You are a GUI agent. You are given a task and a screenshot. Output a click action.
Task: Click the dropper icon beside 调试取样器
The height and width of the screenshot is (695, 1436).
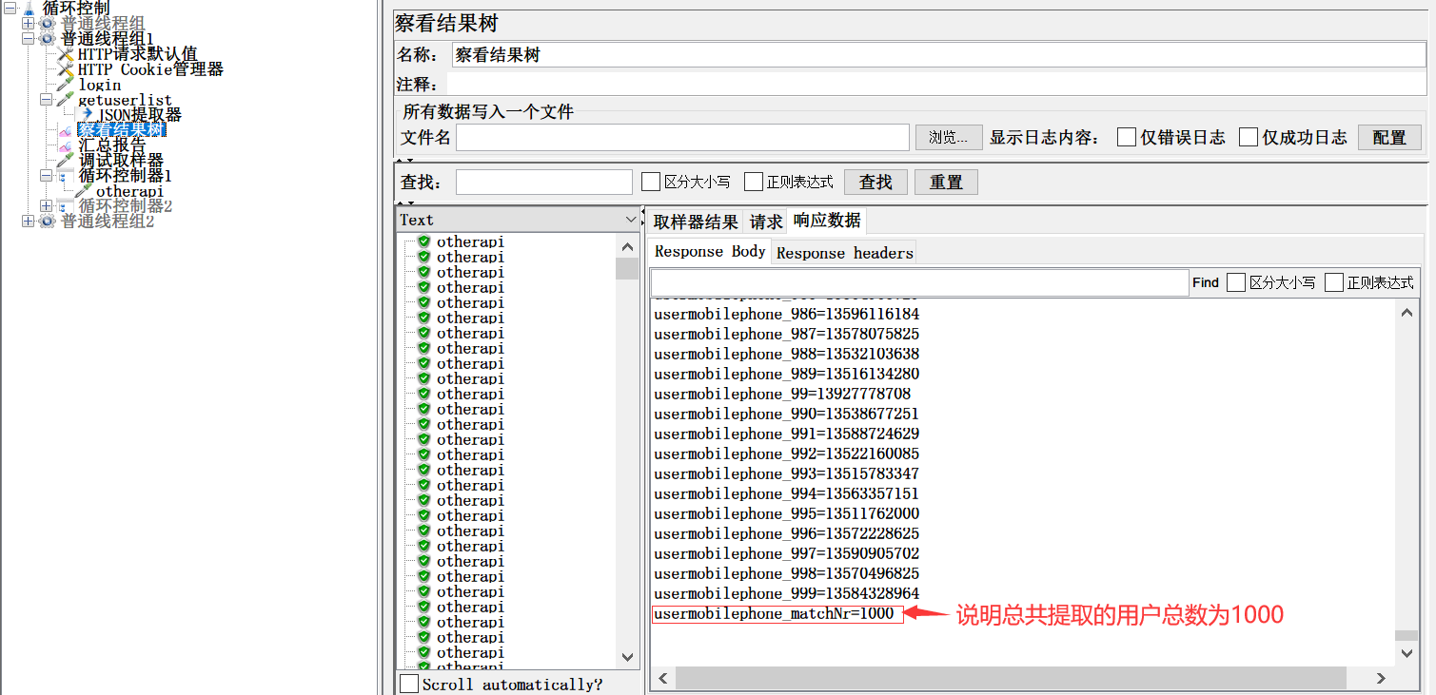[65, 161]
